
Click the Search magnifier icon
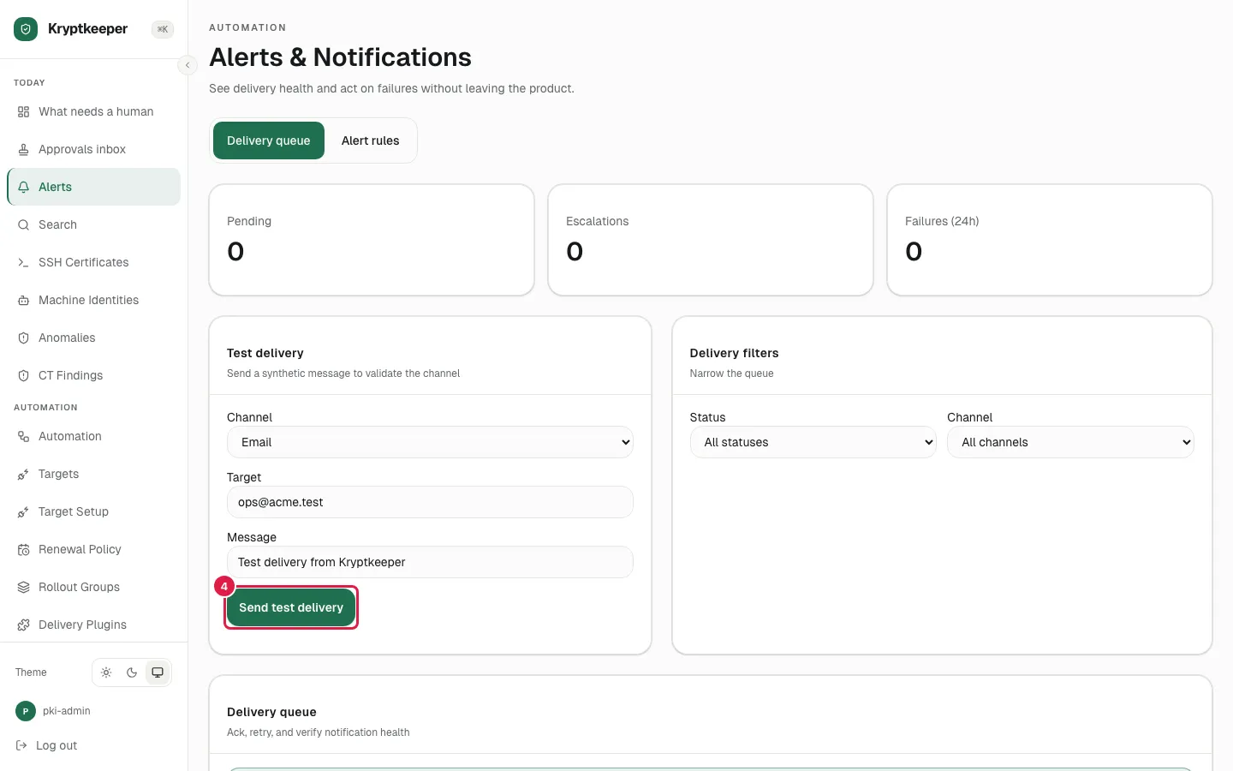click(x=24, y=225)
